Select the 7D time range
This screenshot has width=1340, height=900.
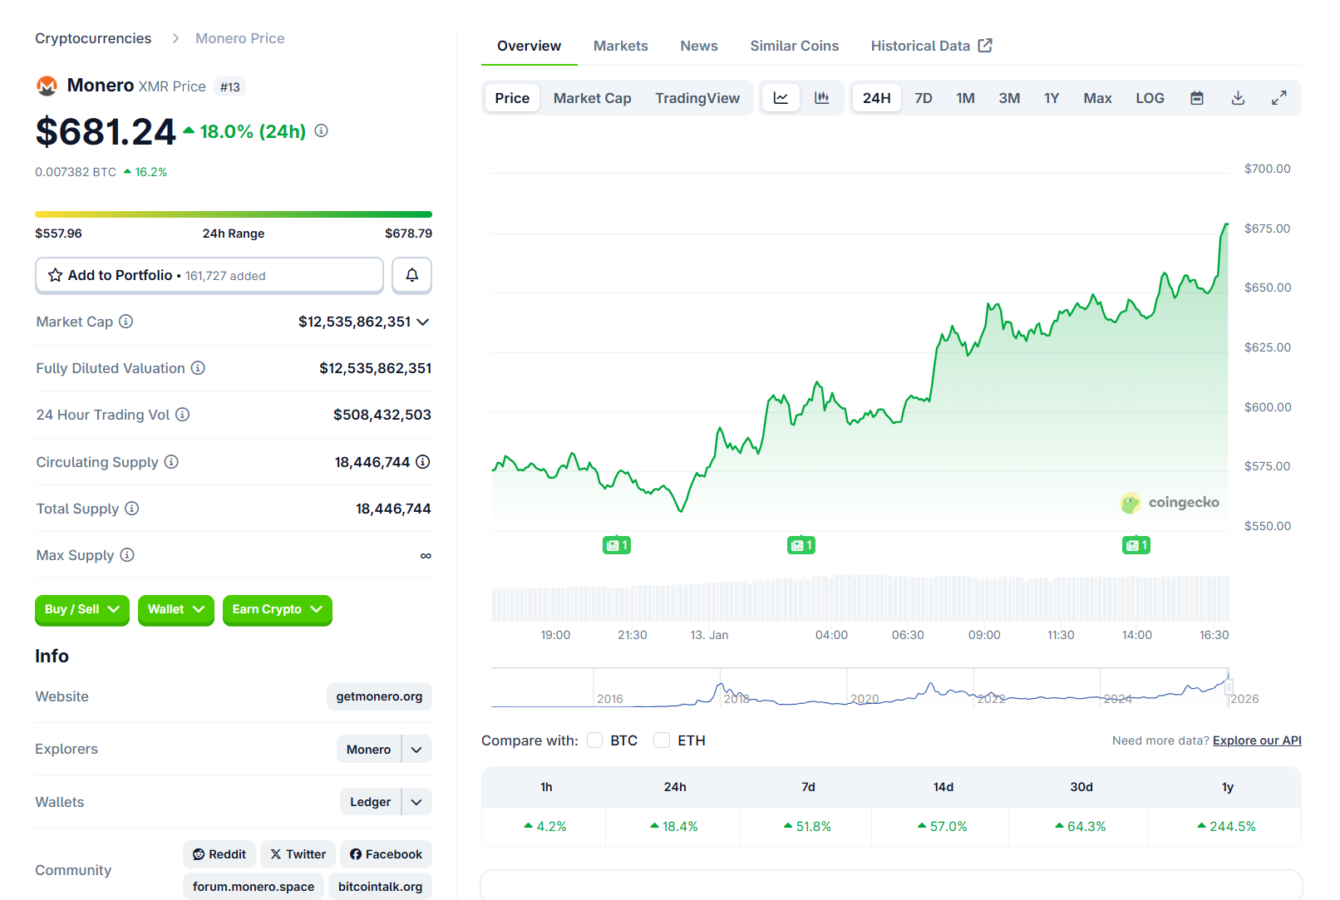tap(923, 98)
